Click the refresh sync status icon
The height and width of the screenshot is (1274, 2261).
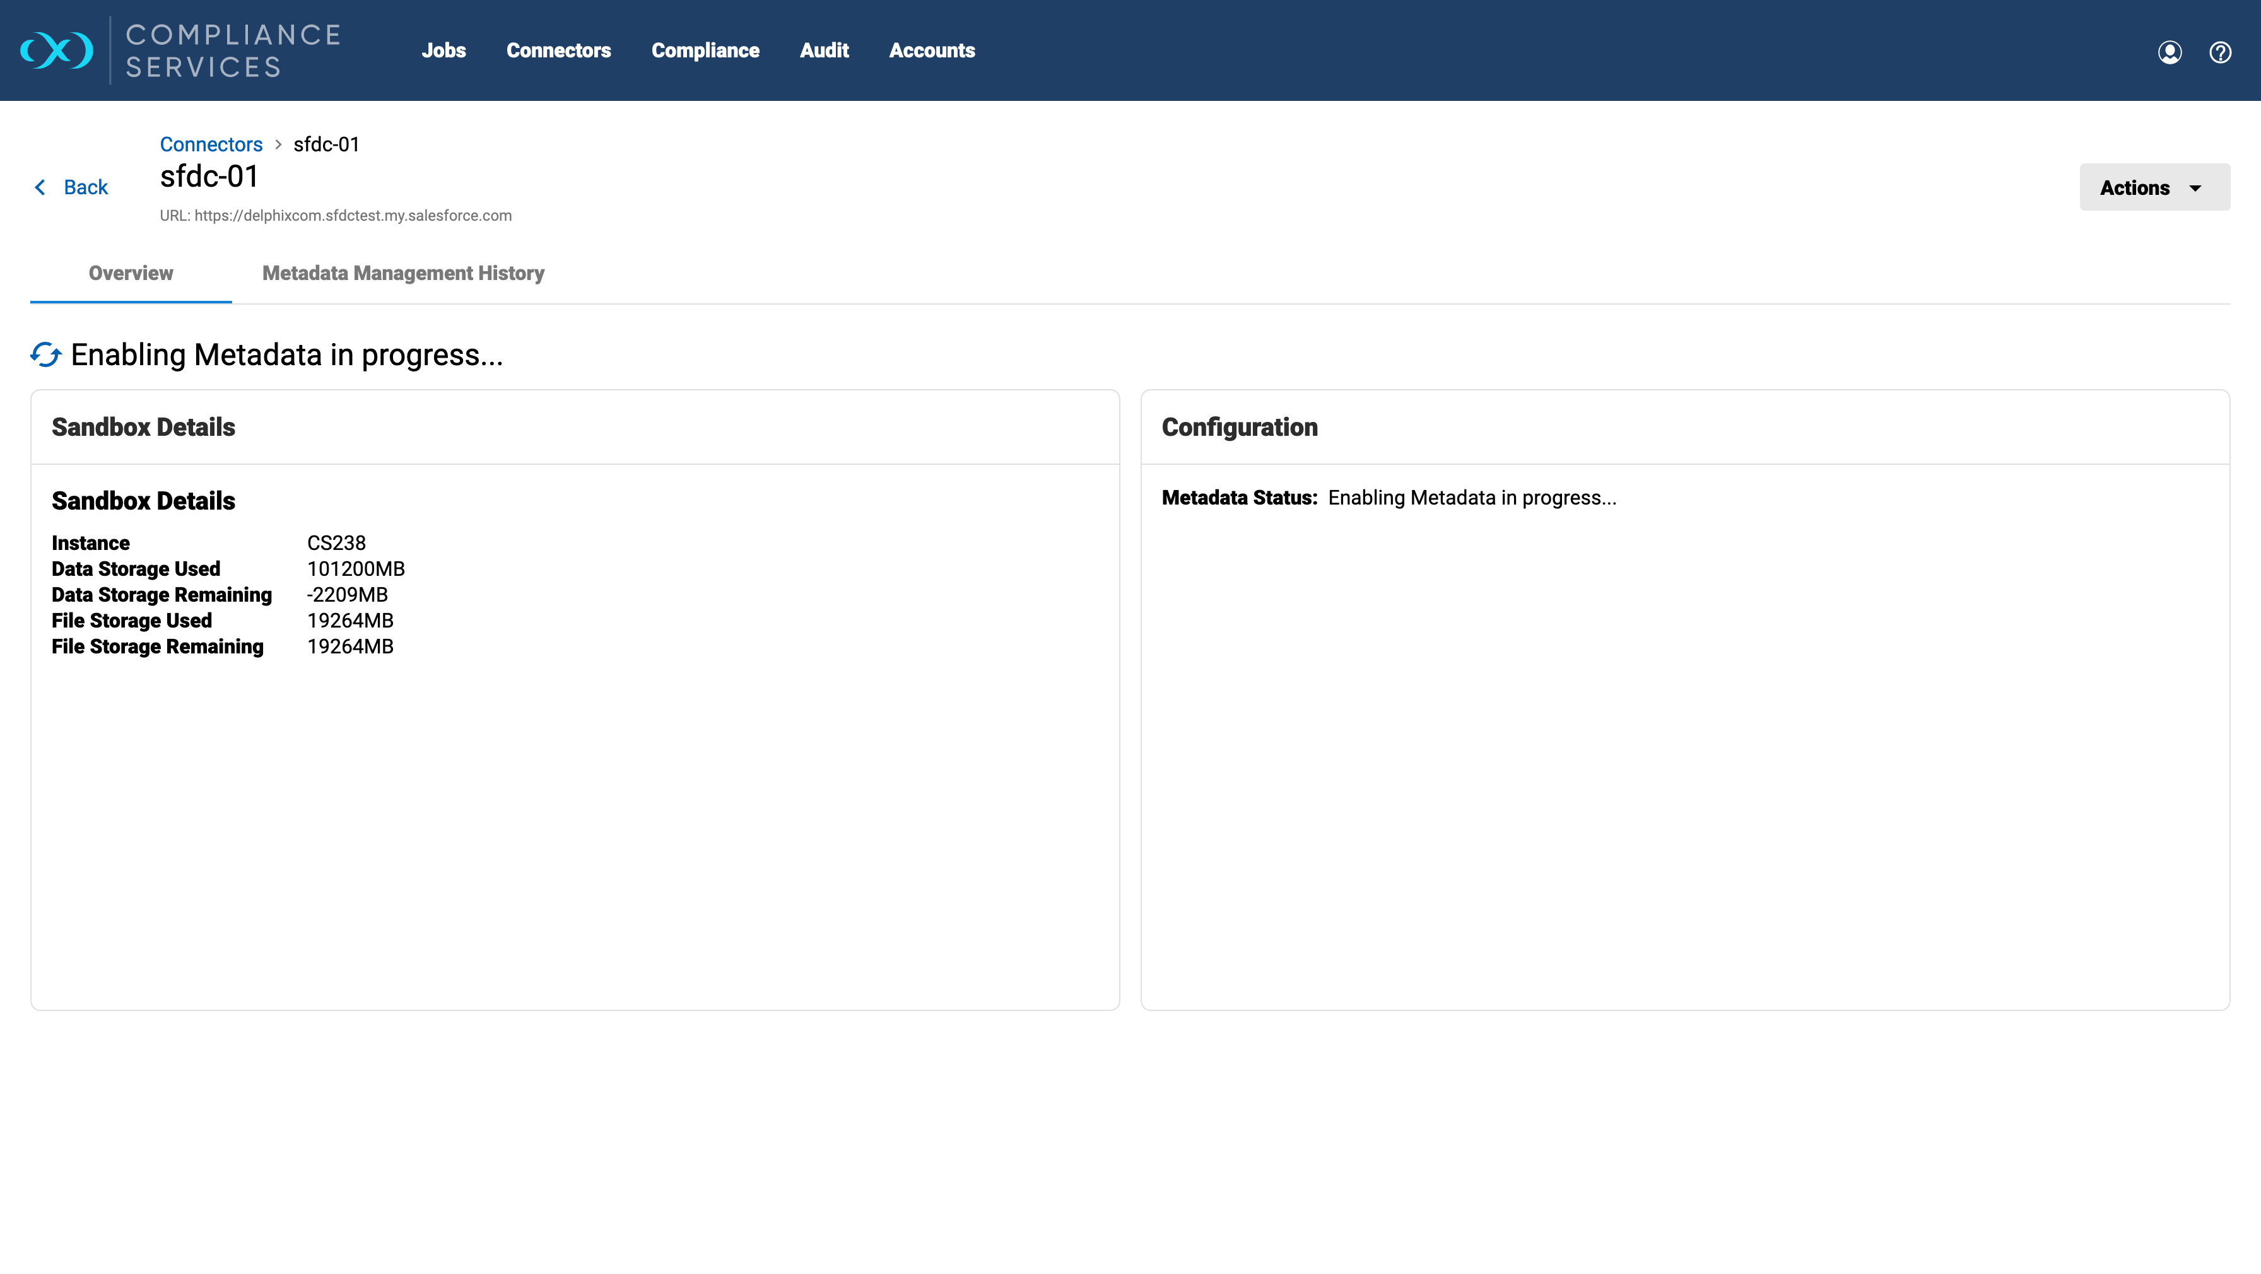pos(45,354)
